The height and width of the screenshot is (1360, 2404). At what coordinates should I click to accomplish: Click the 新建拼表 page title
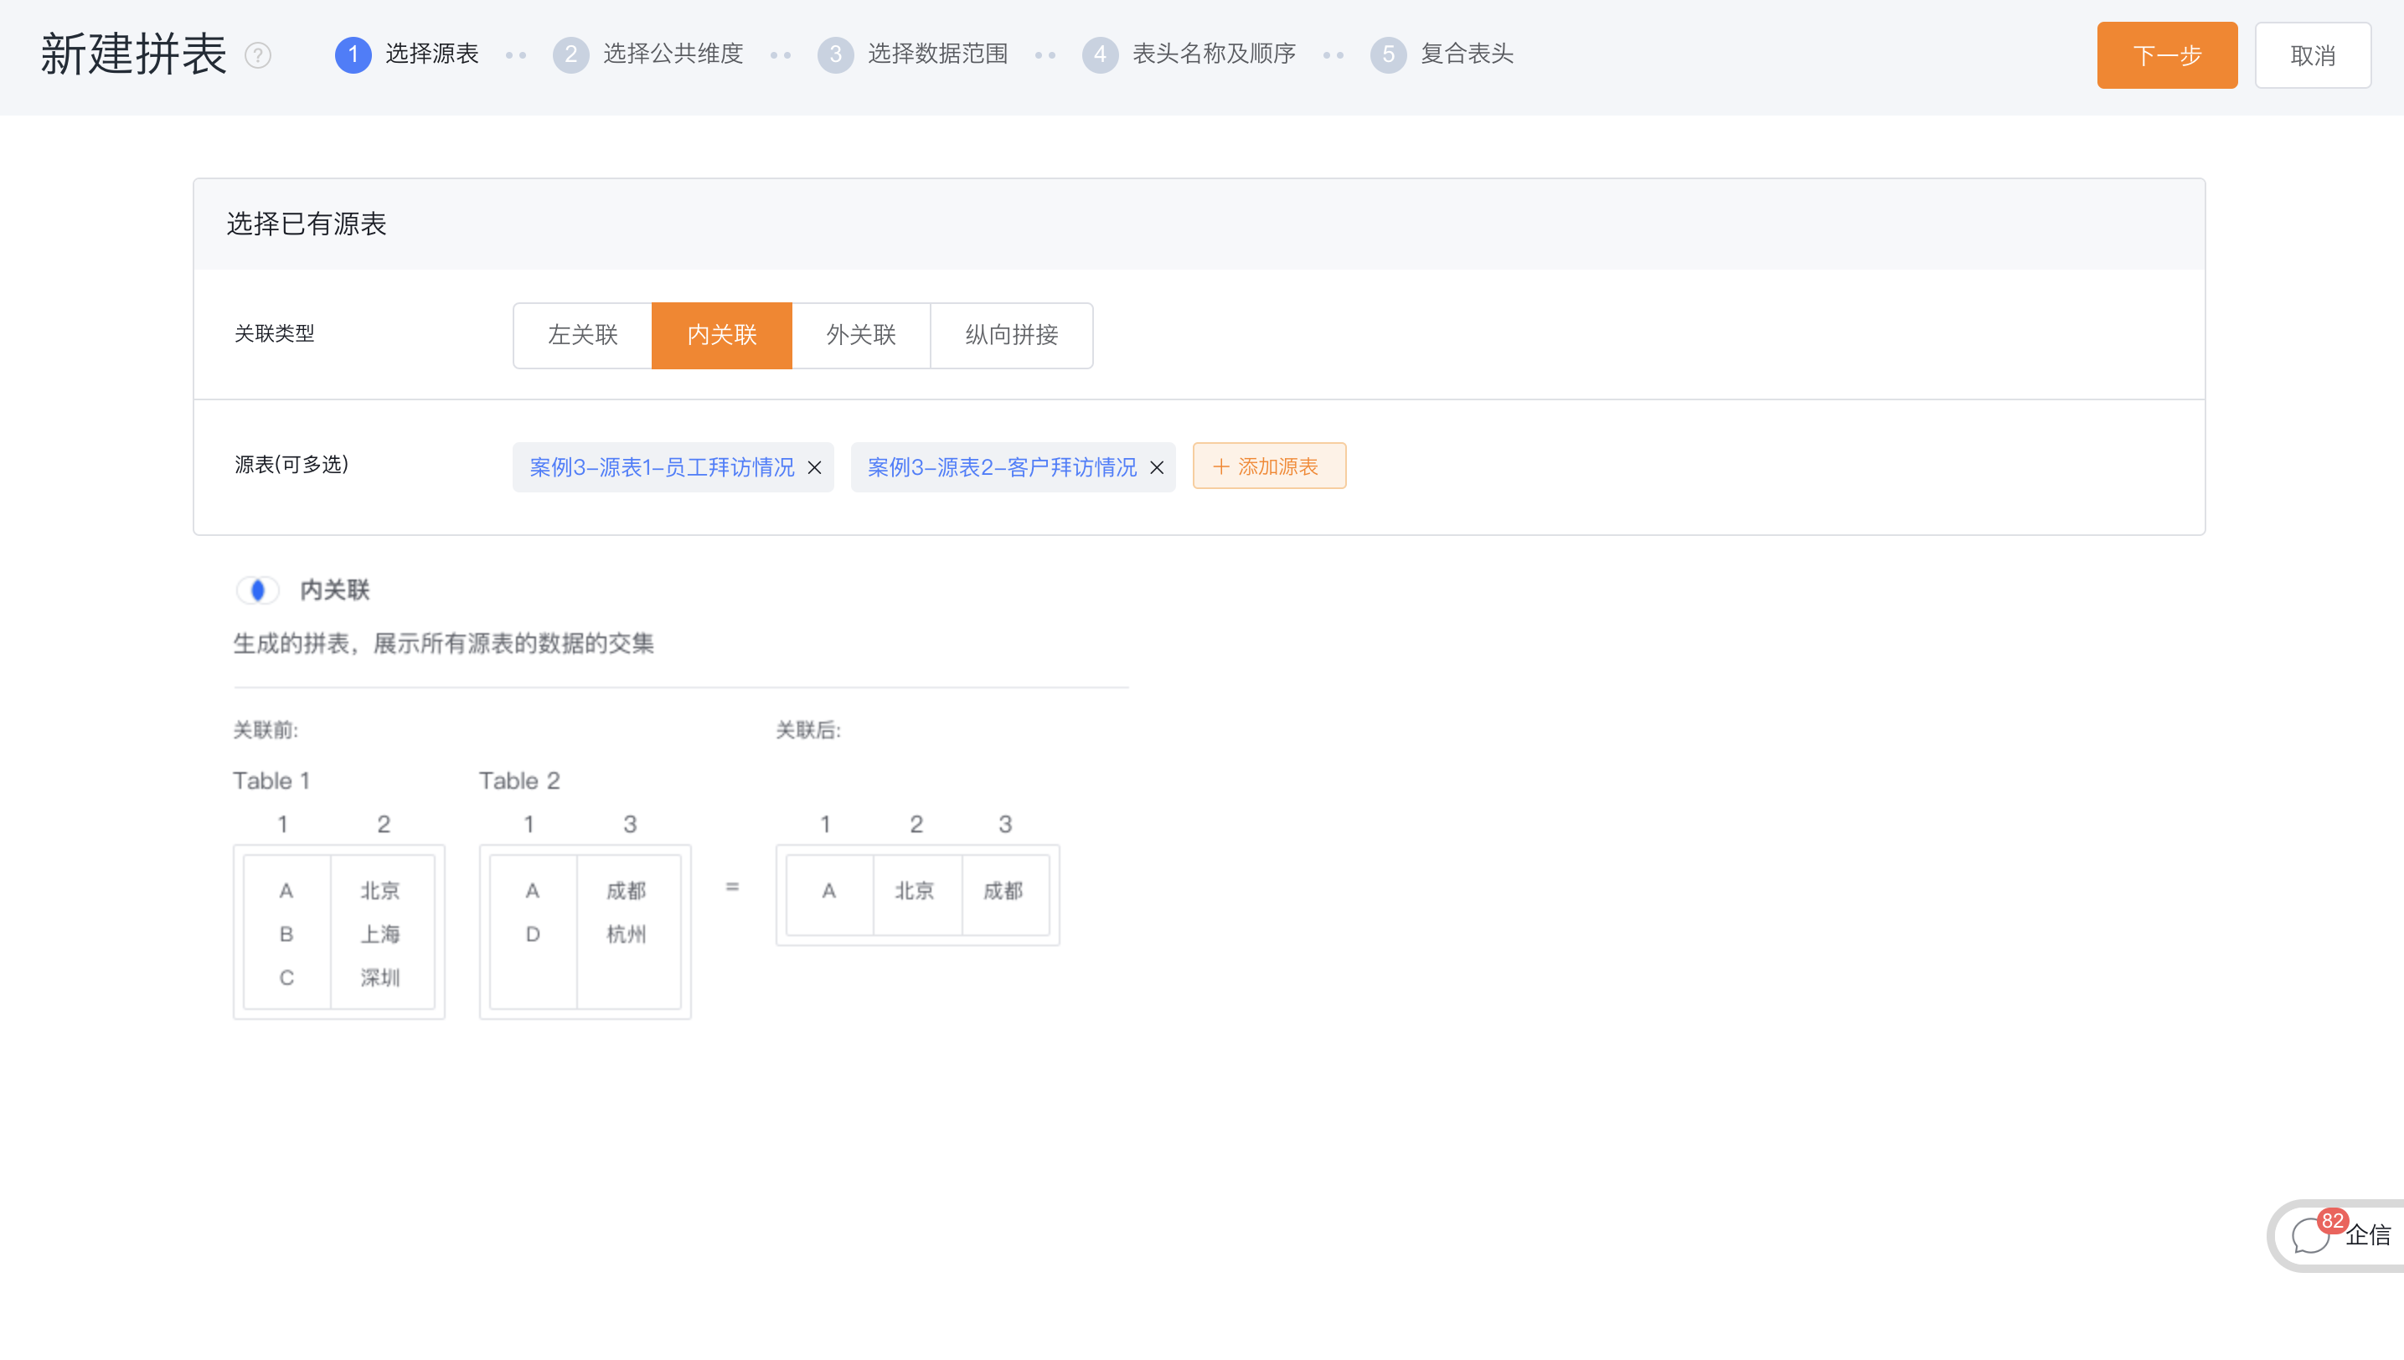click(x=135, y=54)
